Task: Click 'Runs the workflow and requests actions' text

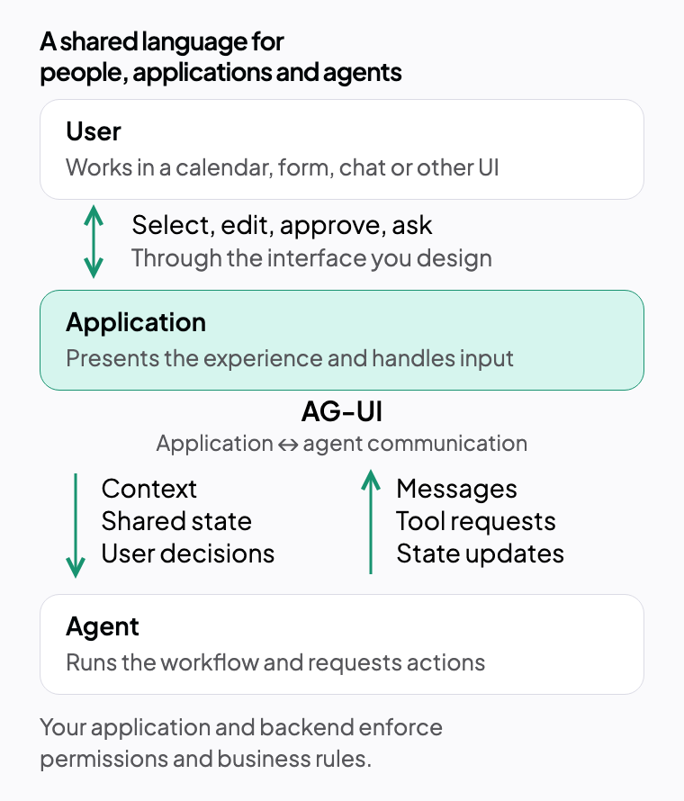Action: tap(275, 663)
